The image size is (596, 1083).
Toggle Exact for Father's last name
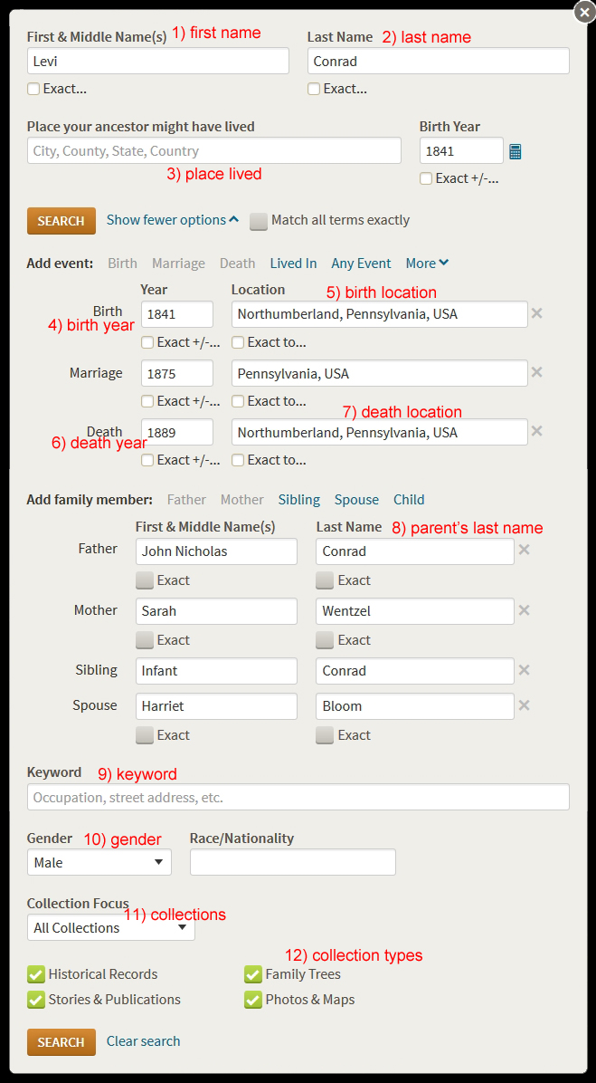click(x=324, y=580)
